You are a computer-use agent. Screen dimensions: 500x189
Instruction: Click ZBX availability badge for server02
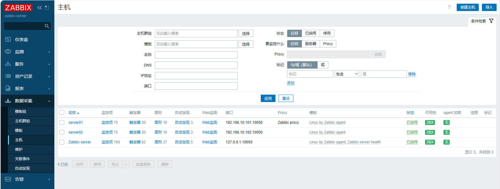tap(430, 132)
